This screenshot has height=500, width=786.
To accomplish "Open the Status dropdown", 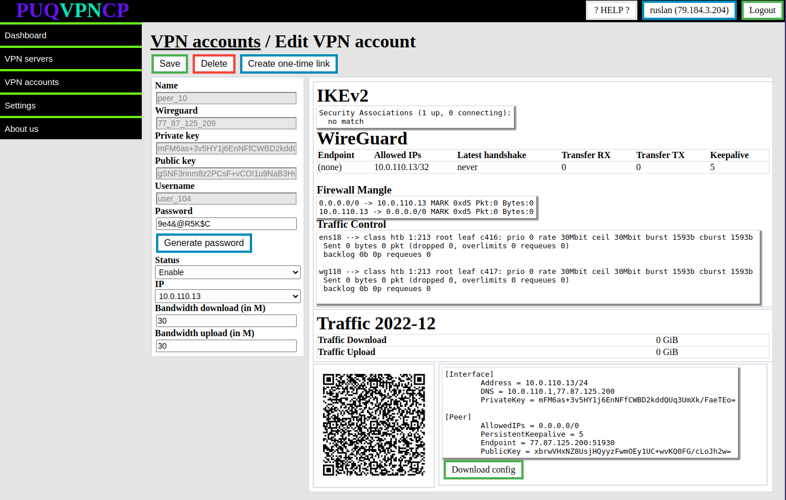I will tap(228, 272).
